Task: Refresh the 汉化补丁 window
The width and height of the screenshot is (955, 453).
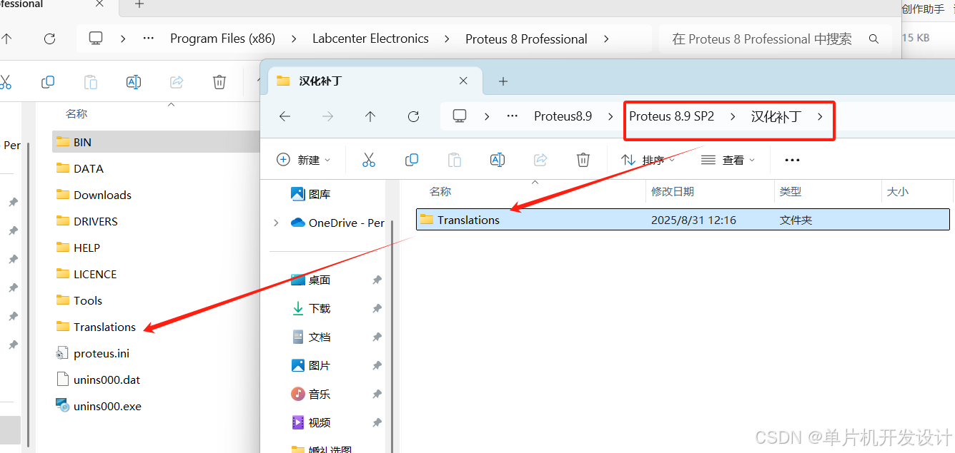Action: tap(413, 116)
